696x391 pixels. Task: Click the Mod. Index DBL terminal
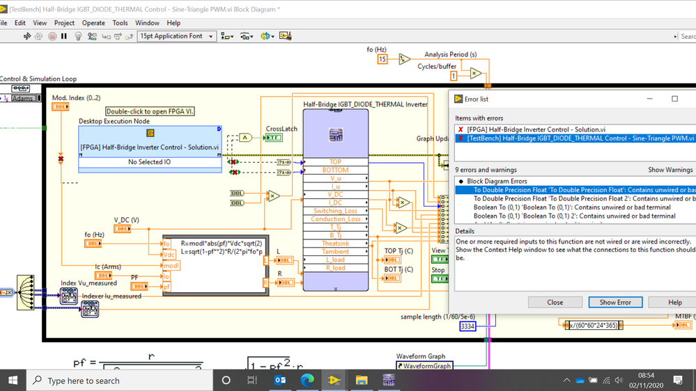(x=61, y=106)
